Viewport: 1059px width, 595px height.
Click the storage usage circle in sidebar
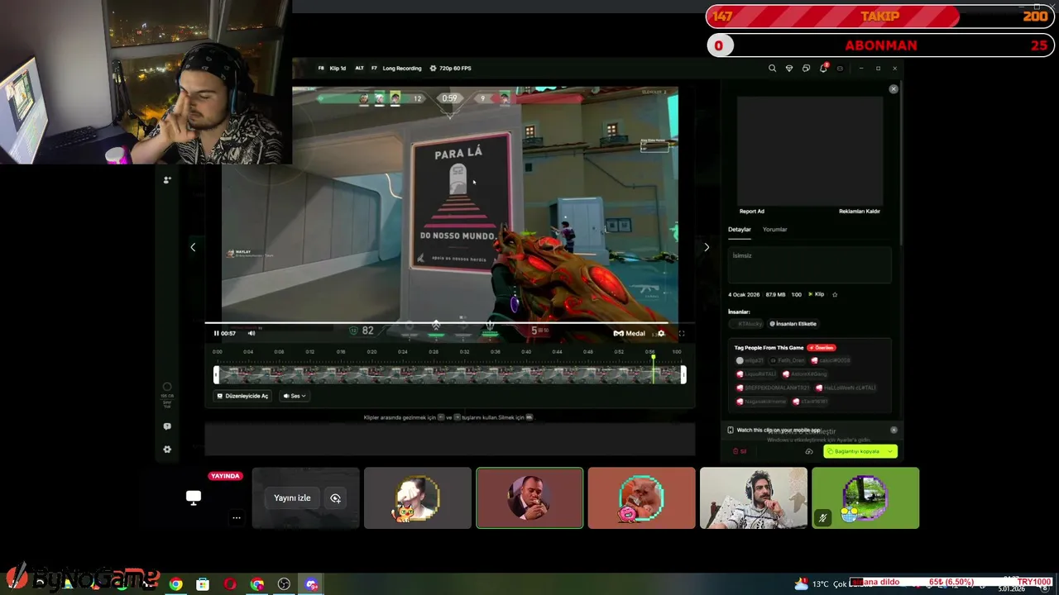click(167, 387)
